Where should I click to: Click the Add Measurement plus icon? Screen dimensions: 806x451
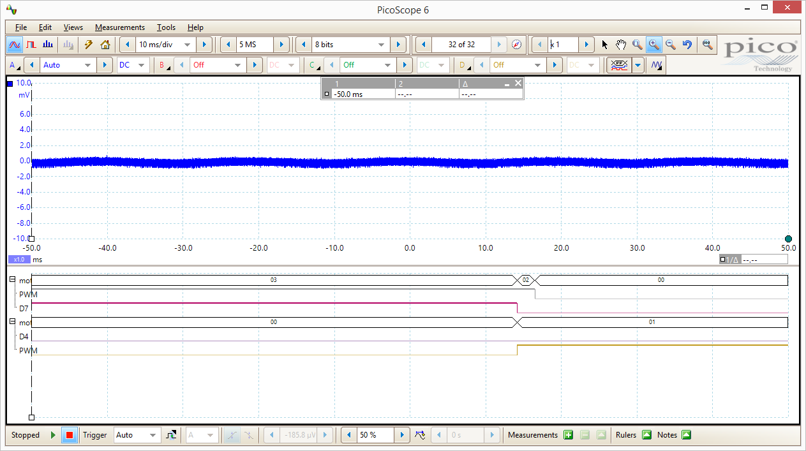(568, 435)
